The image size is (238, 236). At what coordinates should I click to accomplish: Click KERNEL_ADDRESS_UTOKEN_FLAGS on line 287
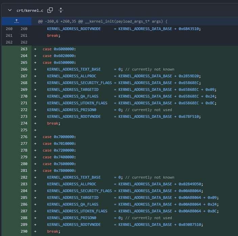pos(77,211)
